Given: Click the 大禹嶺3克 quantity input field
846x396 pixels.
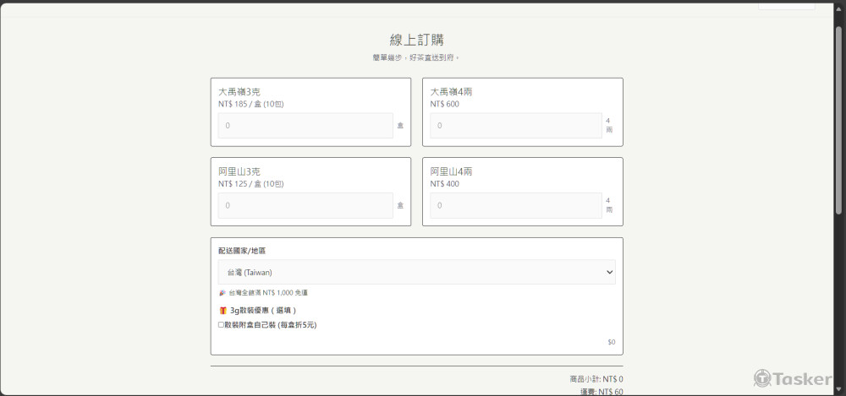Looking at the screenshot, I should [305, 126].
